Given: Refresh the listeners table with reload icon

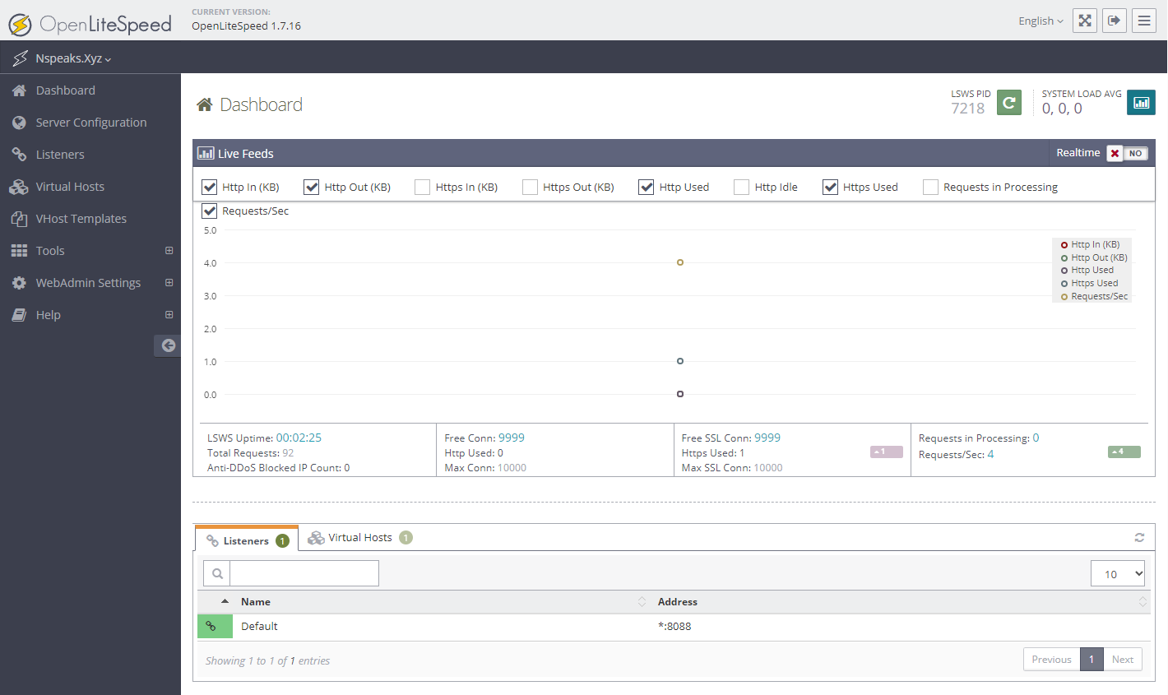Looking at the screenshot, I should tap(1139, 537).
